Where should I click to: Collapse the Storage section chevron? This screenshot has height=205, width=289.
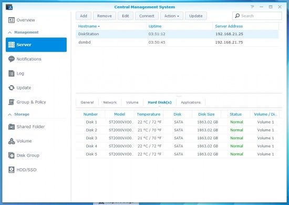click(10, 115)
